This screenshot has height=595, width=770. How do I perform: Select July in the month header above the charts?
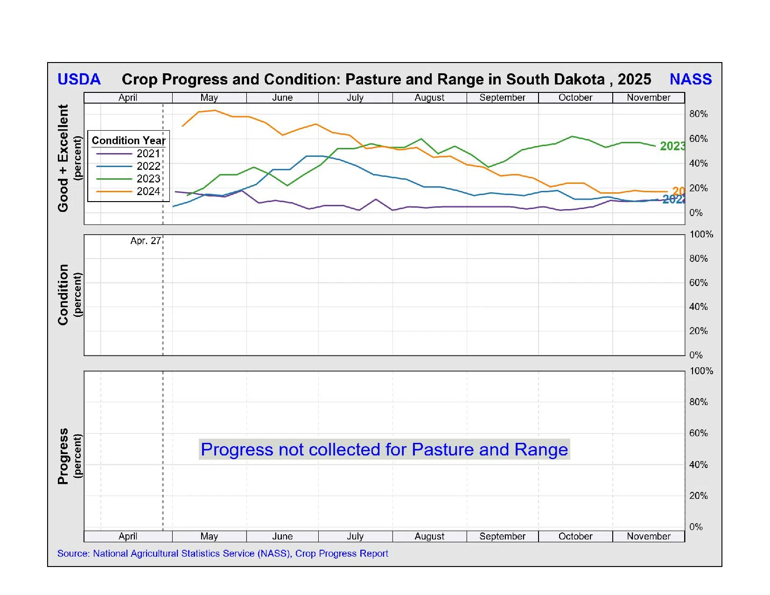click(355, 98)
